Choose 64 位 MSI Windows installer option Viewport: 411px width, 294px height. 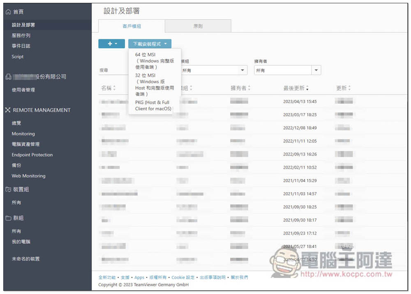pos(154,61)
